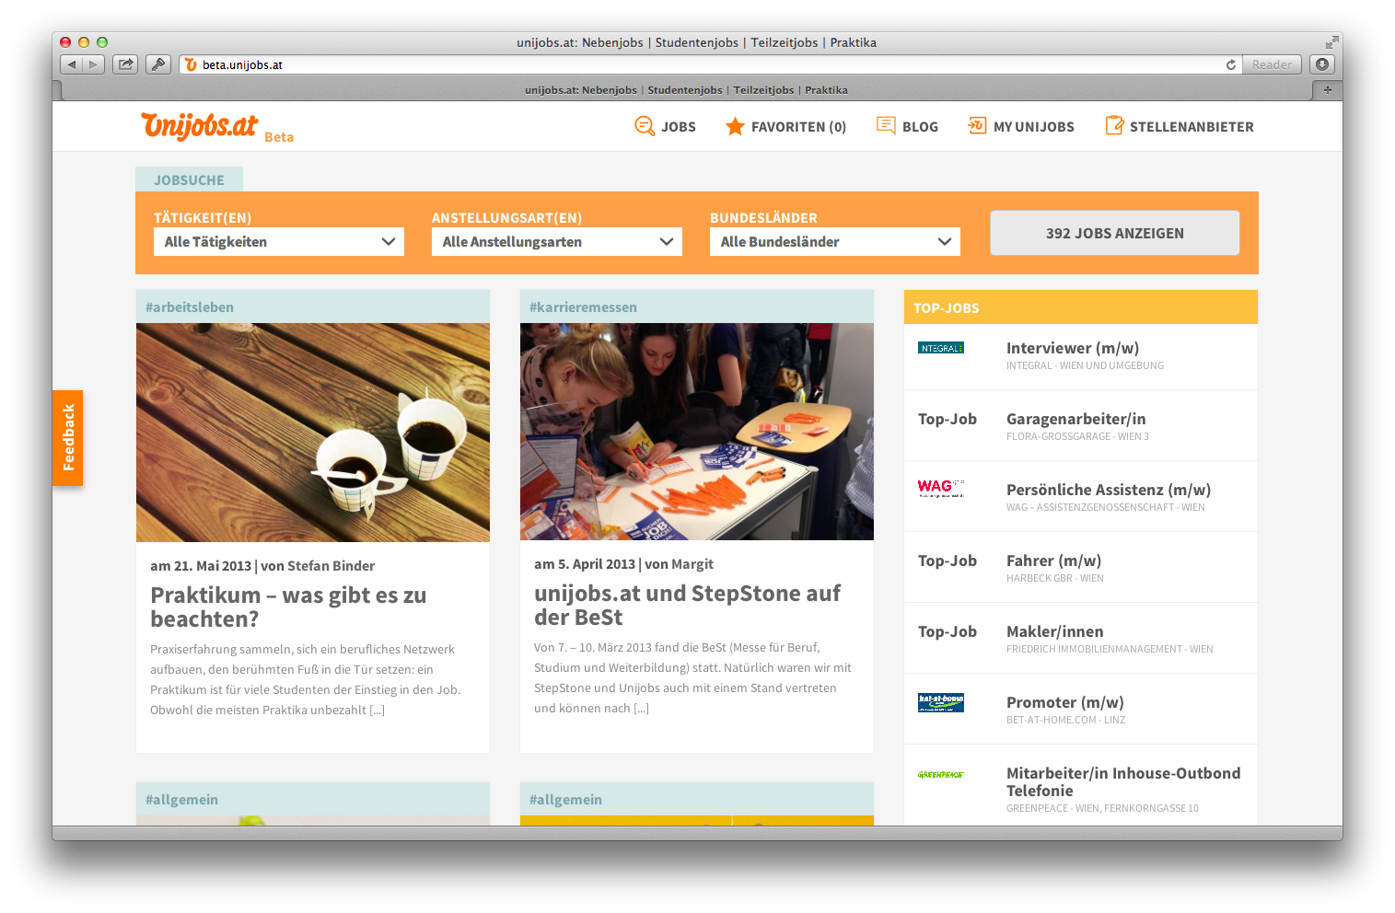Click the Unijobs.at logo

point(200,125)
